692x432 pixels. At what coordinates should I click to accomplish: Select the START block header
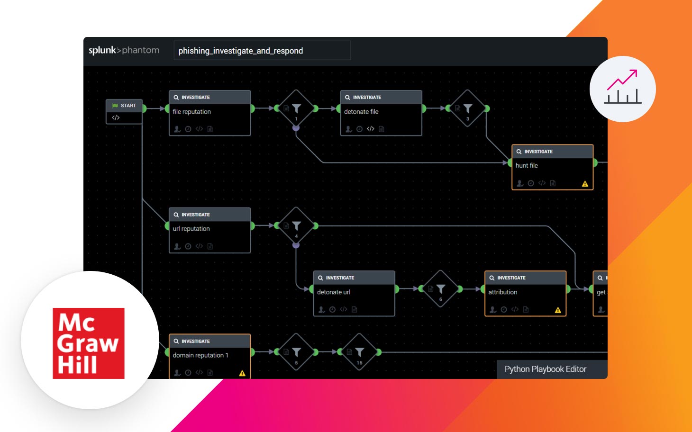click(124, 106)
